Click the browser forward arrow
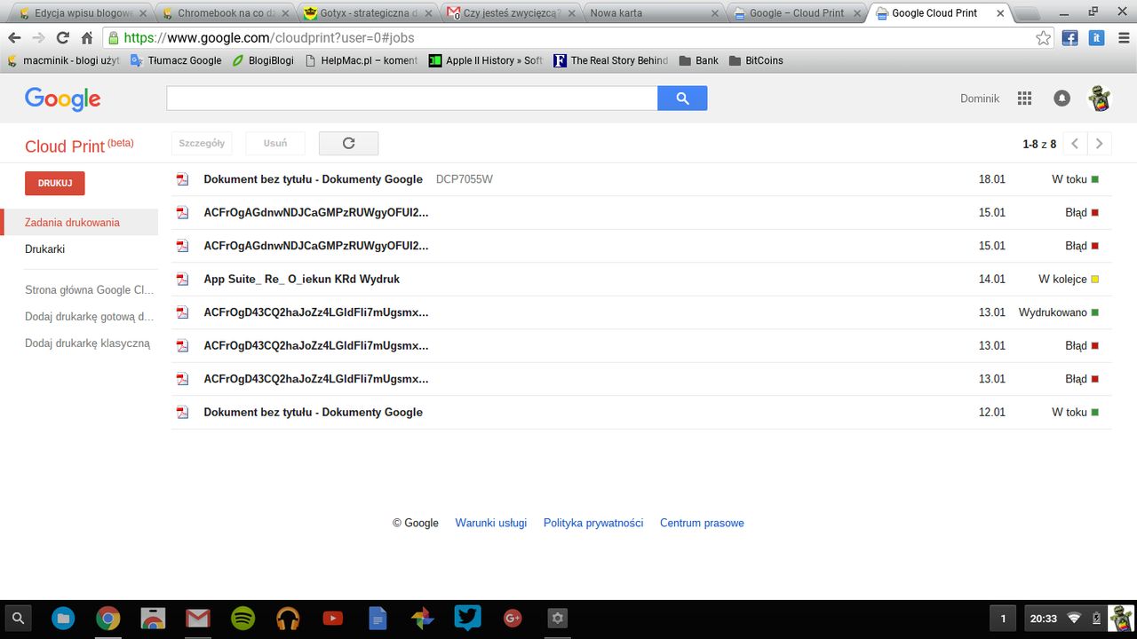The image size is (1137, 639). [38, 38]
